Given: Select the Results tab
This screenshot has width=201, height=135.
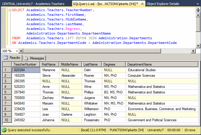Looking at the screenshot, I should pyautogui.click(x=12, y=58).
